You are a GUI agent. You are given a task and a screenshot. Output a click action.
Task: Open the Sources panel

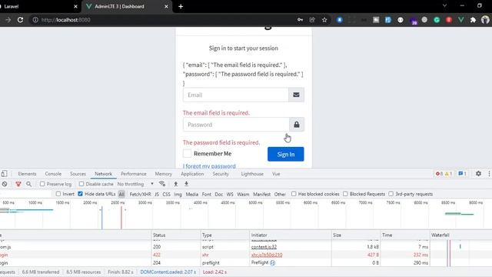(78, 174)
